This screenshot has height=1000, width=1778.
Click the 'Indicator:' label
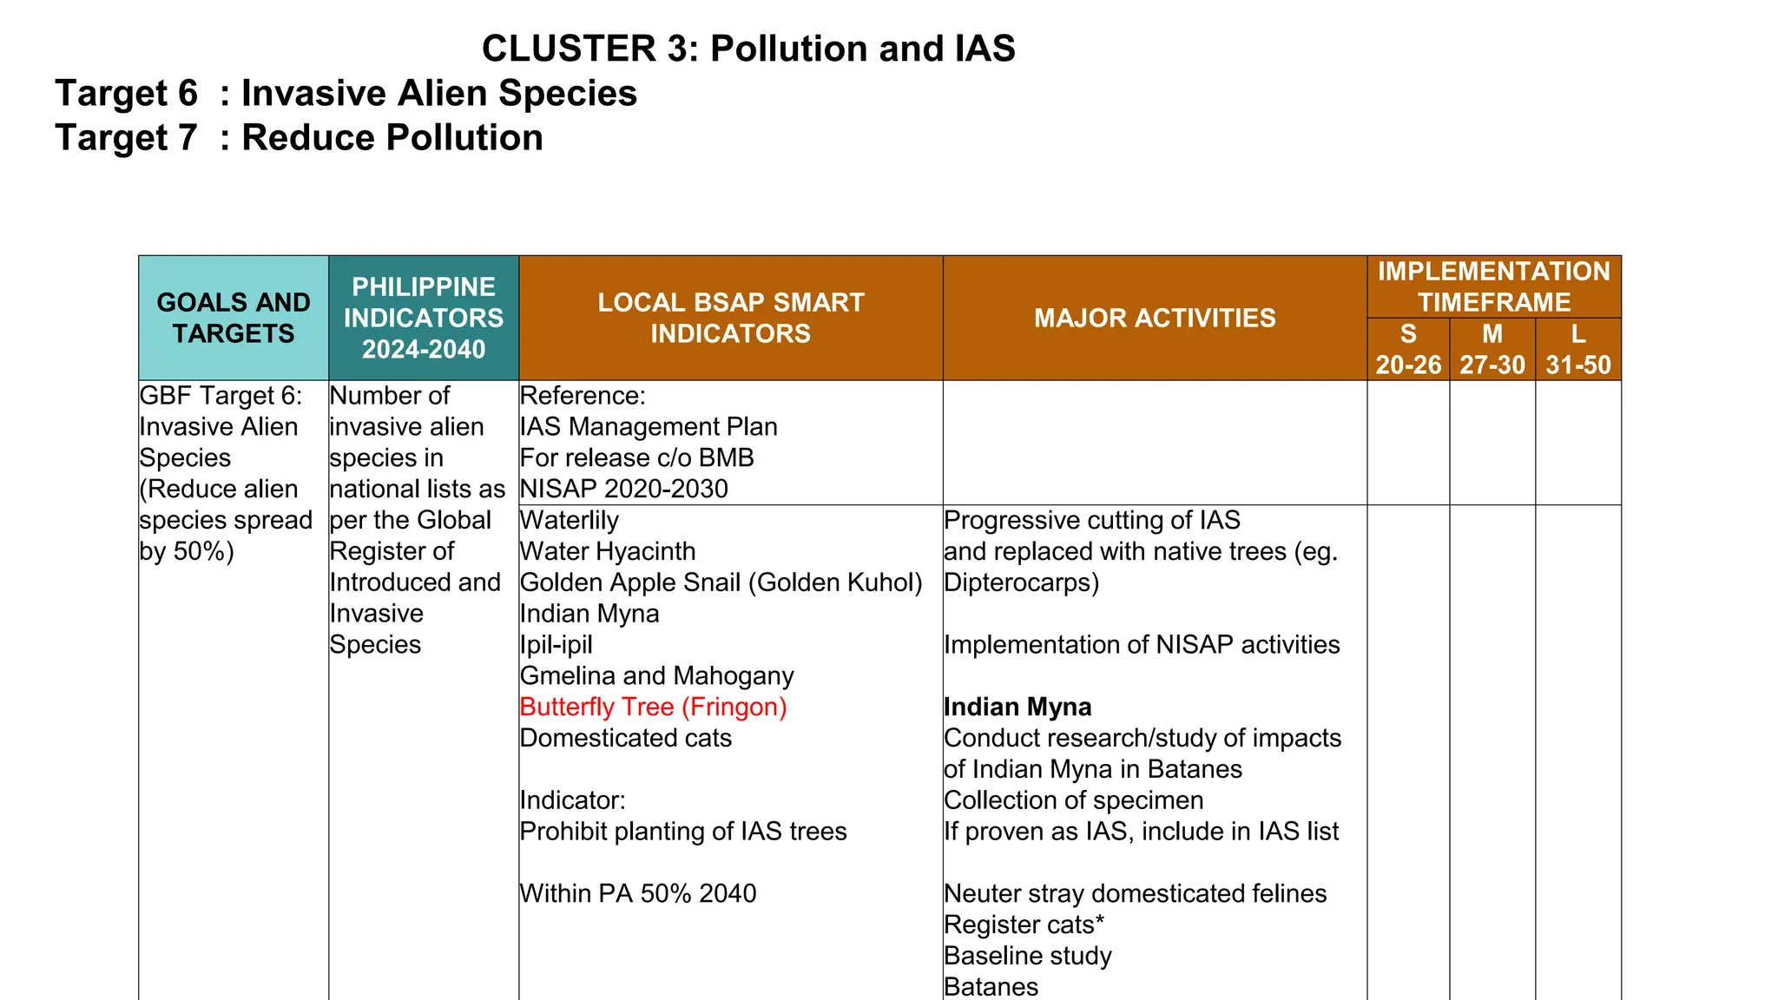573,800
